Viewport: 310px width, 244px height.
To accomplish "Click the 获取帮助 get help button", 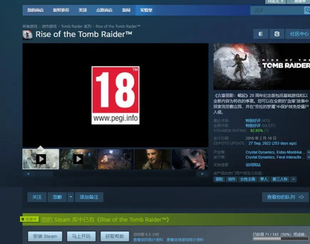I will coord(115,236).
